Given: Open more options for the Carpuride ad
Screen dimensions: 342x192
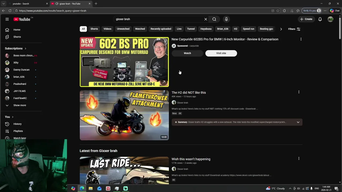Looking at the screenshot, I should coord(301,39).
